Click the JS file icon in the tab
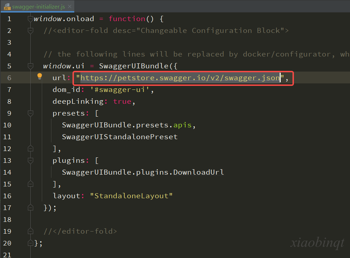350x258 pixels. coord(7,7)
